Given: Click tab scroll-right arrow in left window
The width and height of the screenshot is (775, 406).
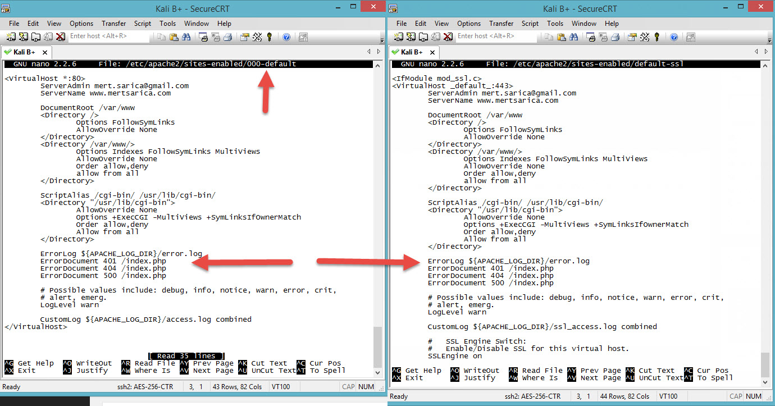Looking at the screenshot, I should pyautogui.click(x=377, y=52).
